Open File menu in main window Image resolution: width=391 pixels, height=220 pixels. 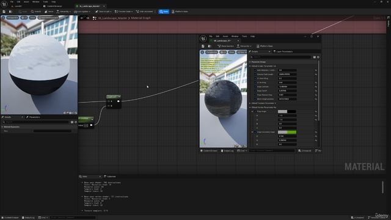click(x=12, y=2)
